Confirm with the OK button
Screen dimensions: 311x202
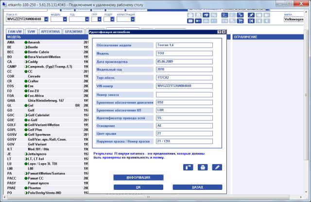pyautogui.click(x=138, y=187)
